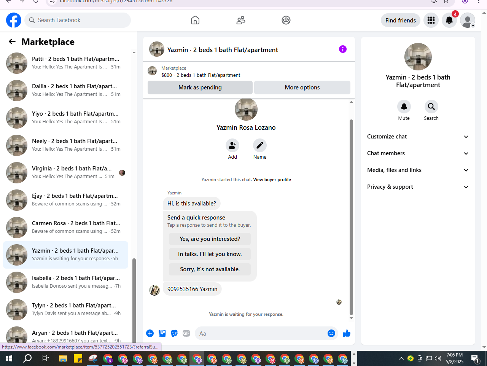Image resolution: width=487 pixels, height=366 pixels.
Task: Choose a GIF from composer
Action: [x=186, y=333]
